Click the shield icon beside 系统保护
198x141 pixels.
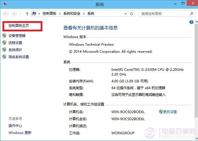click(4, 50)
